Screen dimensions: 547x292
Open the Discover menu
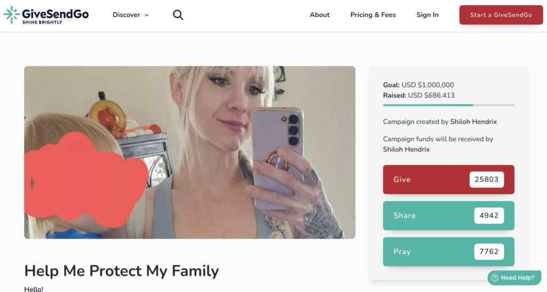pos(130,14)
